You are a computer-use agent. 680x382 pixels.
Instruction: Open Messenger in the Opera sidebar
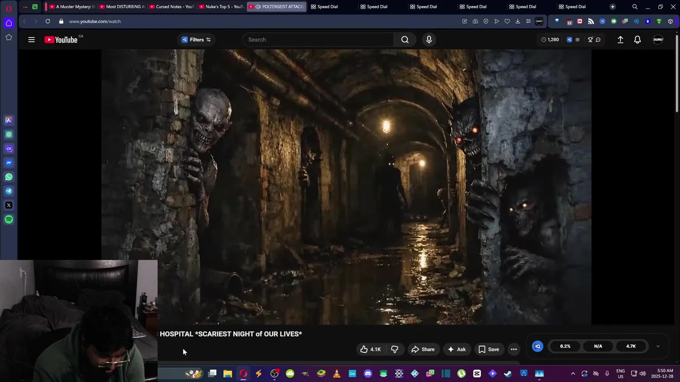tap(8, 163)
